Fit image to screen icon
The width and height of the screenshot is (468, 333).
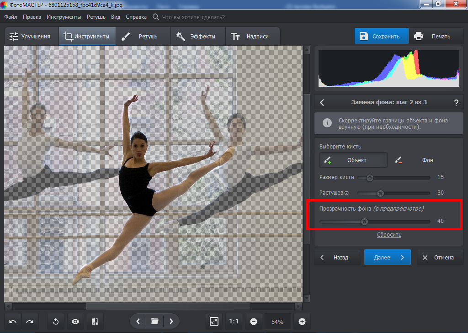pos(214,322)
